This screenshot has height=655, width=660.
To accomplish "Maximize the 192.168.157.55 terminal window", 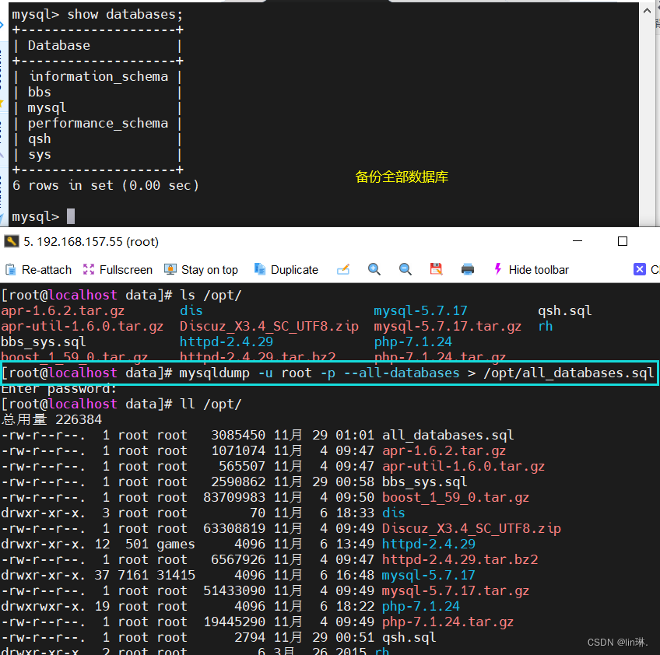I will point(623,241).
